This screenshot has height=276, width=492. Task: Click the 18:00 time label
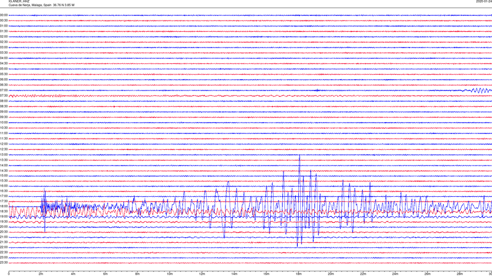(x=4, y=206)
